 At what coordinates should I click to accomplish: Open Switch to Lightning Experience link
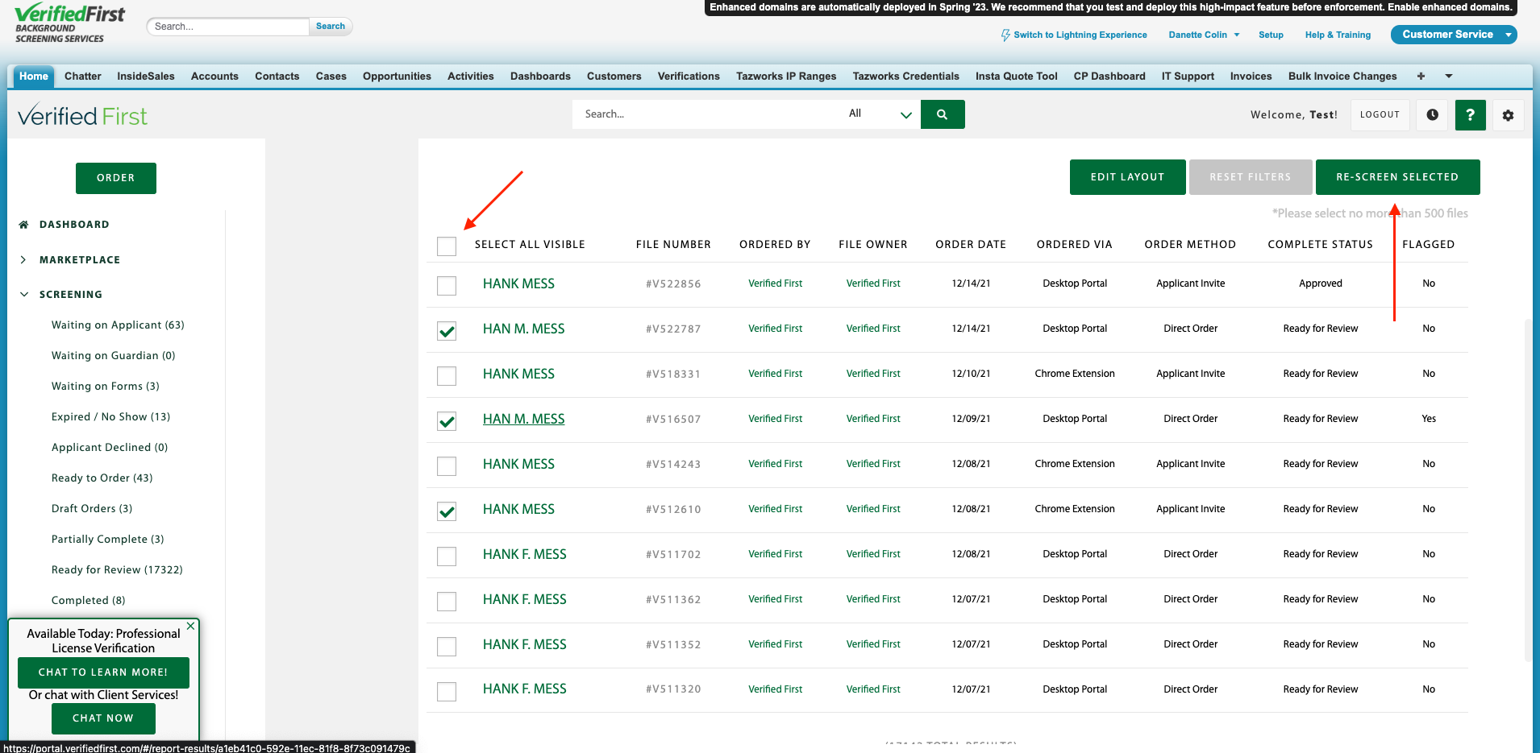click(x=1080, y=35)
